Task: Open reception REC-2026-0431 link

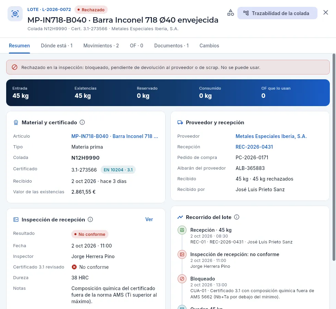Action: [254, 147]
